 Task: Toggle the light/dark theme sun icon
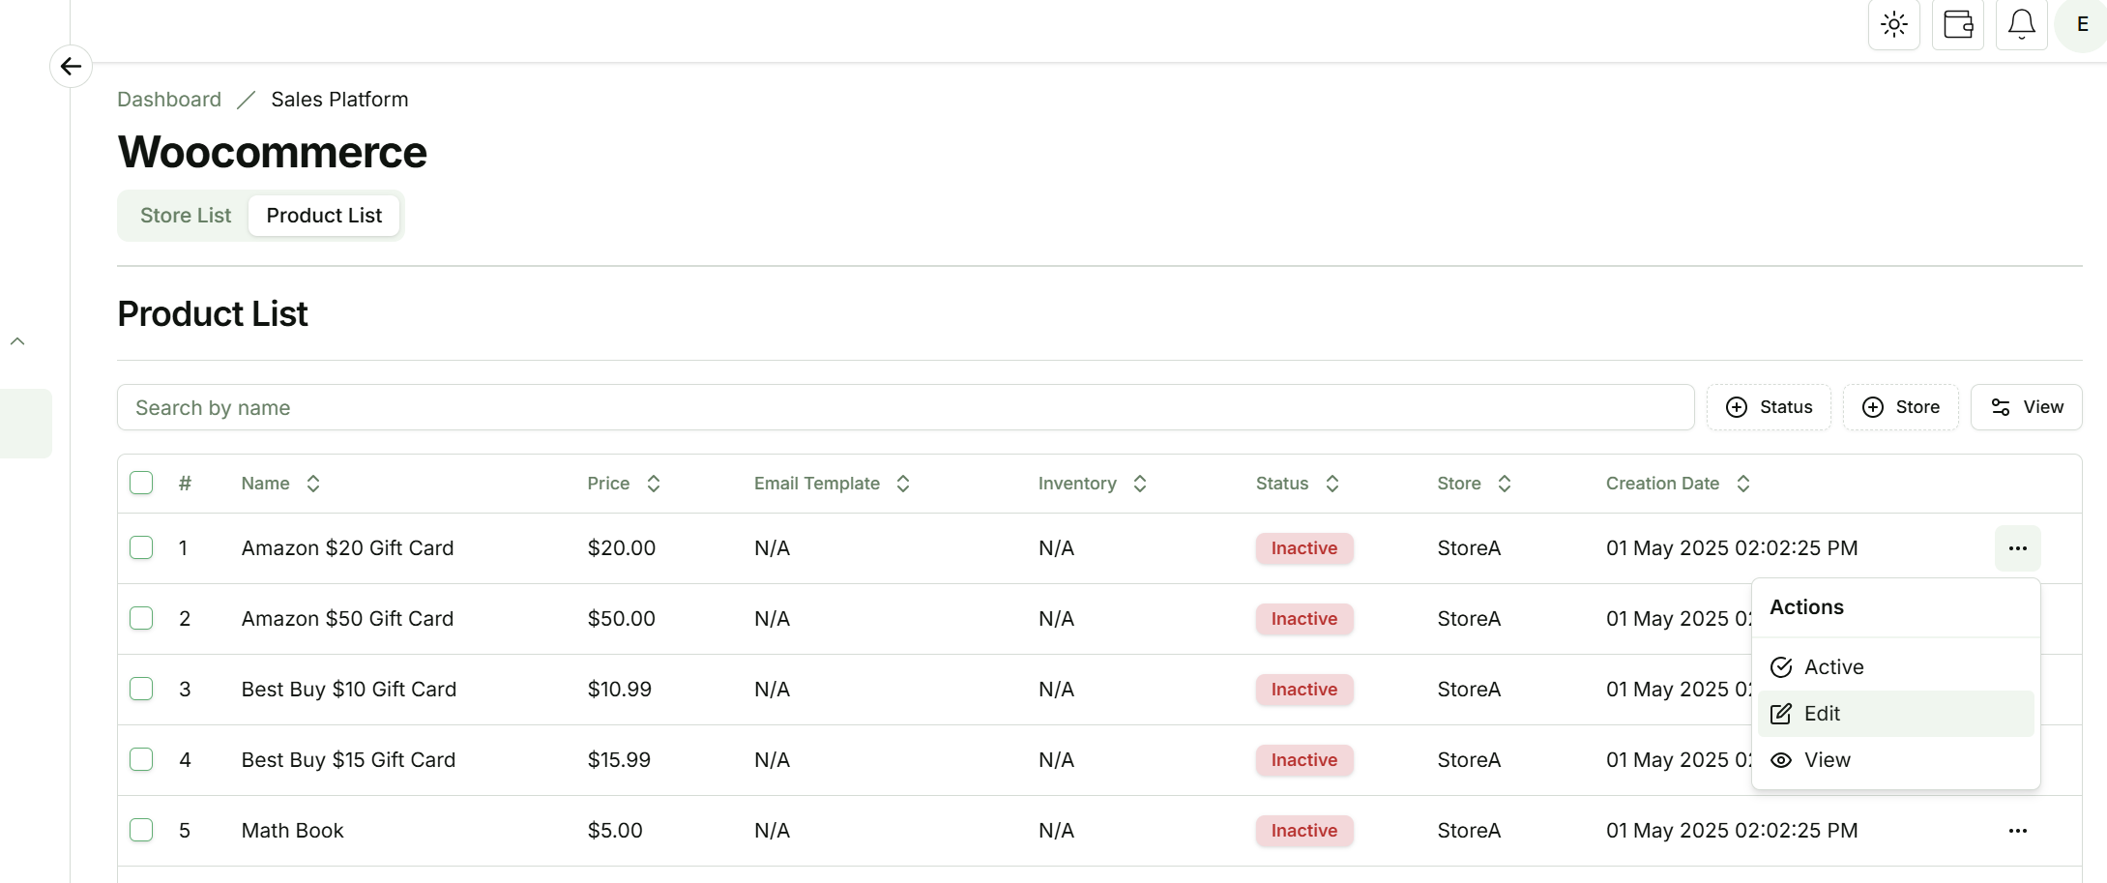point(1893,24)
